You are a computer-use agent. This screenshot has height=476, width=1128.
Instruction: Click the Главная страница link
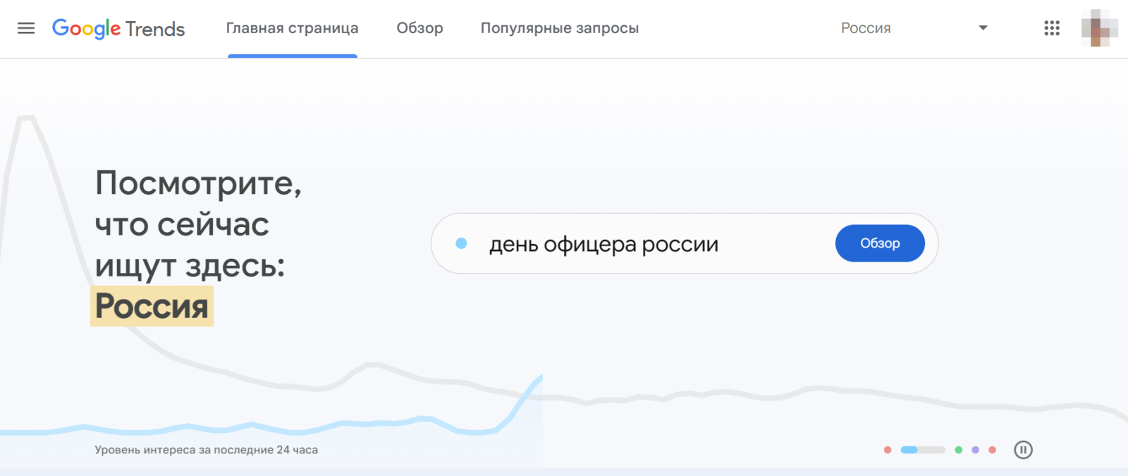292,28
